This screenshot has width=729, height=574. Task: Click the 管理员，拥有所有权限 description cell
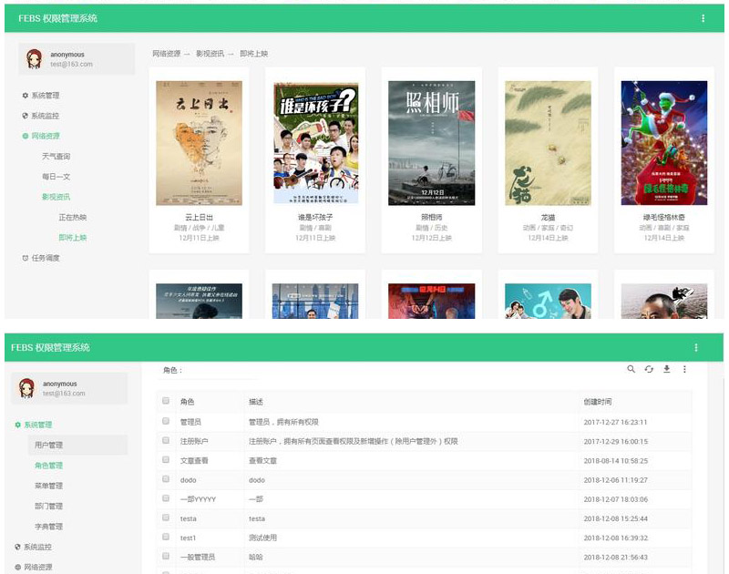point(283,422)
